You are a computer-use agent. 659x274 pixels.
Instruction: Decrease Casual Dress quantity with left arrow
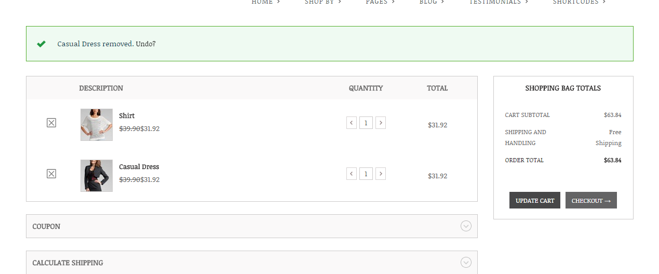pyautogui.click(x=352, y=174)
